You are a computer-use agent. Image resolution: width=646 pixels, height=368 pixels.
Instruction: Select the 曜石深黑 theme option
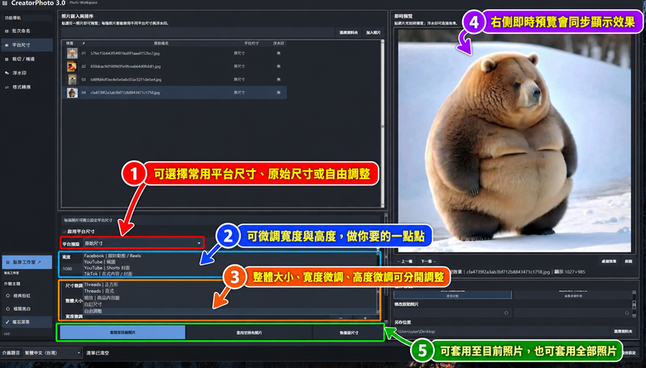click(x=27, y=322)
